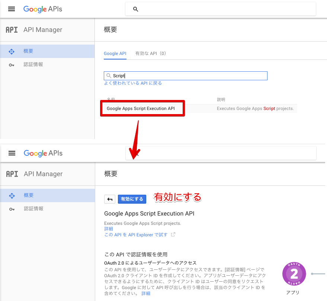Click the 説明 column header
327x301 pixels.
point(221,100)
